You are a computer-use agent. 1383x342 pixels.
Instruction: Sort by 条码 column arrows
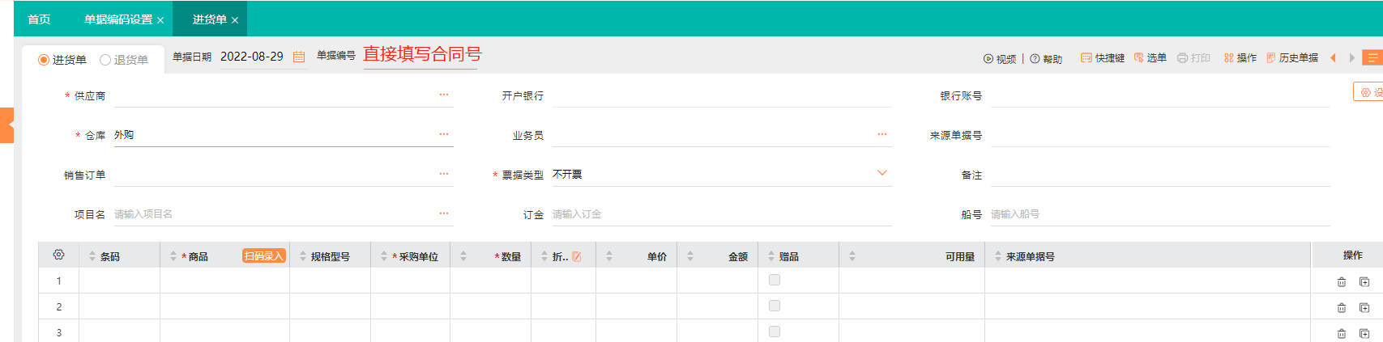click(x=92, y=256)
